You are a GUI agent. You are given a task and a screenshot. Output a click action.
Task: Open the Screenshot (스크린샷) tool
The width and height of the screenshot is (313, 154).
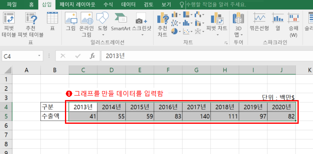[141, 25]
